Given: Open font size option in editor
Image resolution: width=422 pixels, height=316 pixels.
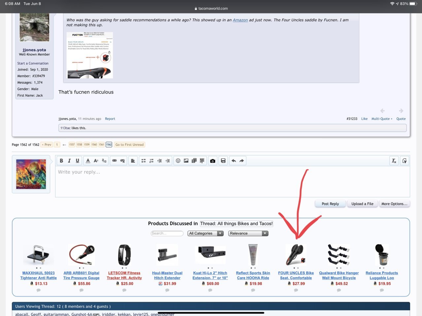Looking at the screenshot, I should 96,161.
